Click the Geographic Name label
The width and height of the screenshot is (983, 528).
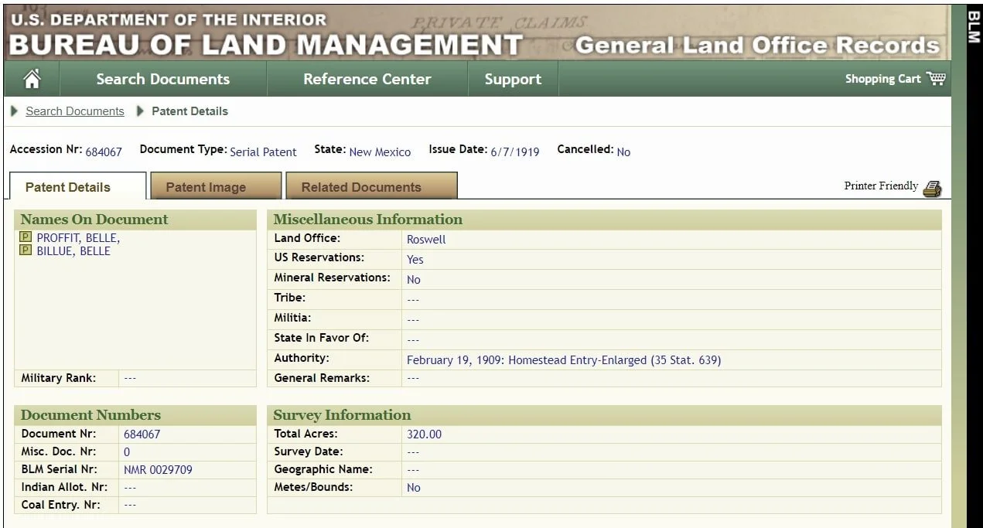click(323, 469)
